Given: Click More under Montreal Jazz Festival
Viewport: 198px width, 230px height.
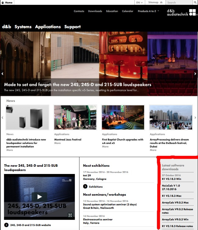Looking at the screenshot, I should tap(58, 143).
